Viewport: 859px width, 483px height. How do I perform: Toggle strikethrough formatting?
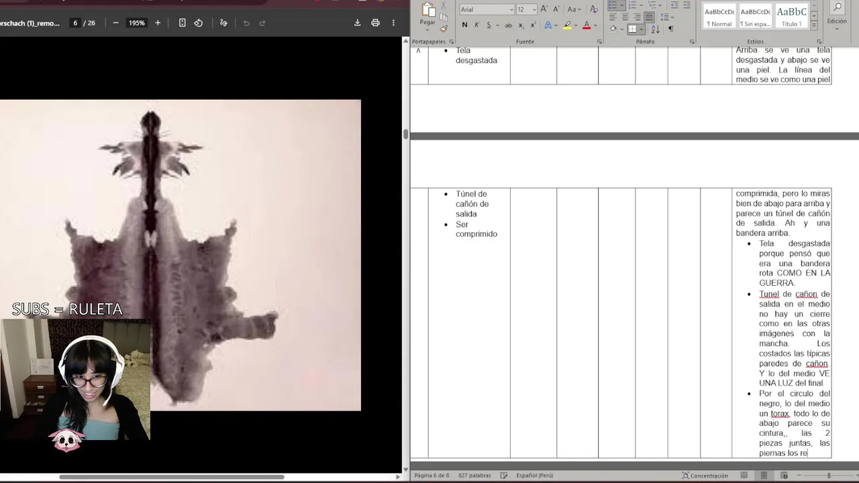pos(508,25)
